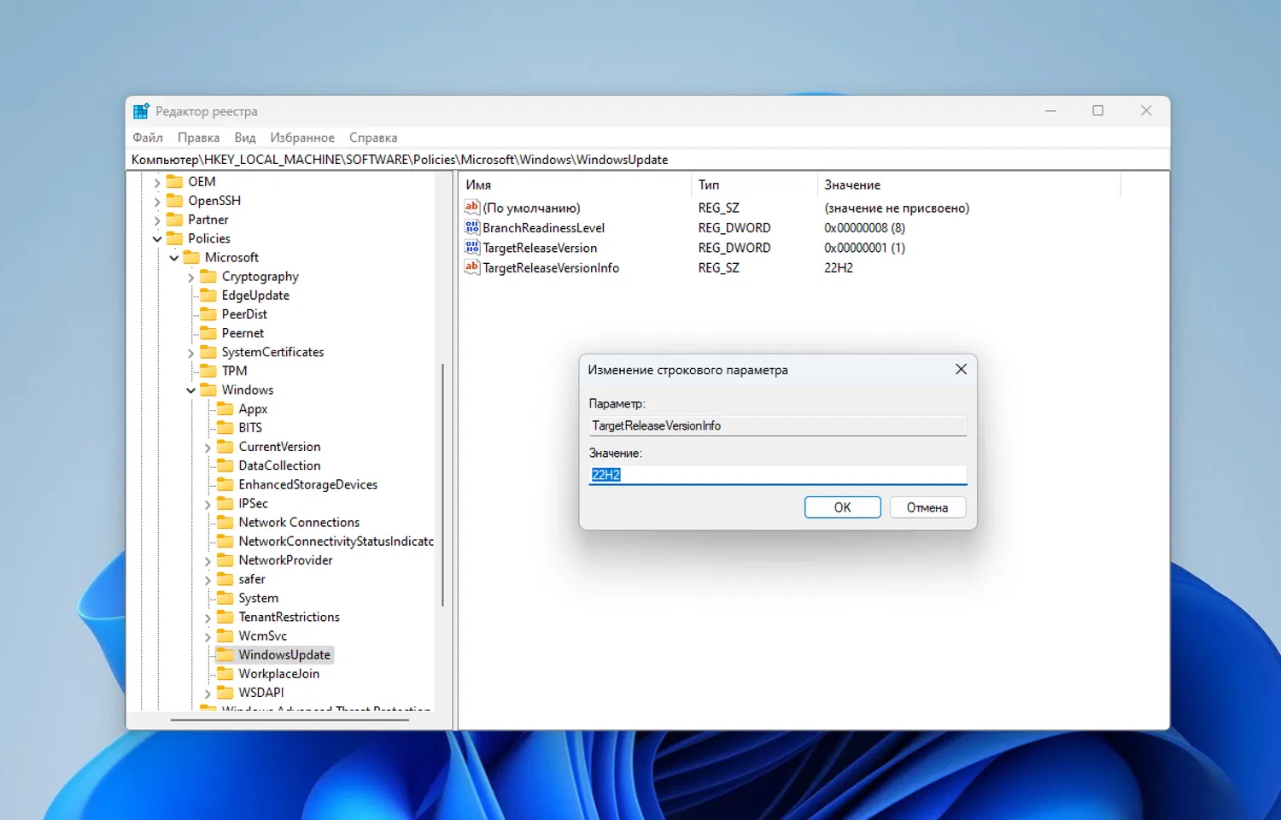Collapse the Policies registry key

[x=157, y=238]
